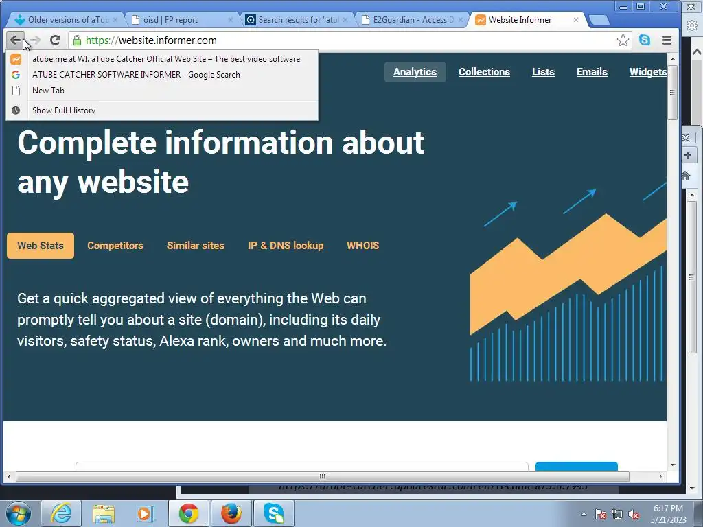The height and width of the screenshot is (527, 703).
Task: Open Firefox from taskbar
Action: pos(231,513)
